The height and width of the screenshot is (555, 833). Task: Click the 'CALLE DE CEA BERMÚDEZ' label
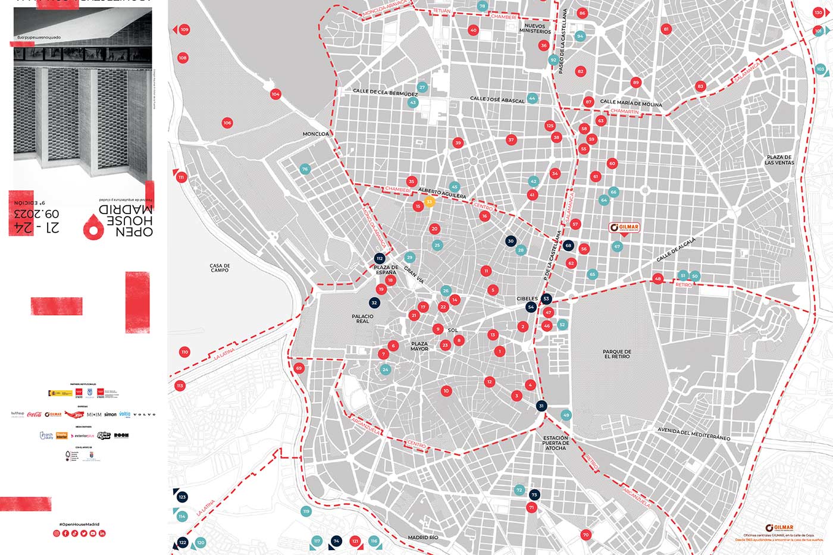pos(385,92)
